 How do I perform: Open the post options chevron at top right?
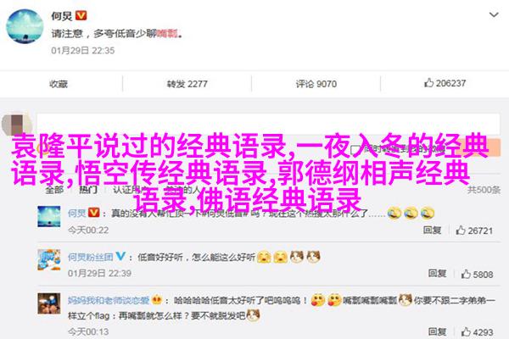pos(494,15)
